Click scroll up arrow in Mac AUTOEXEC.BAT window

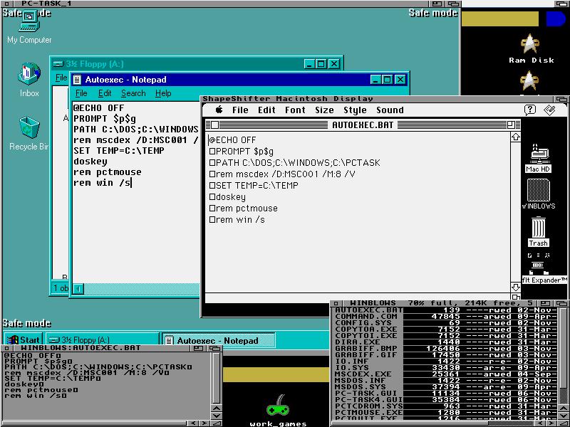(515, 137)
